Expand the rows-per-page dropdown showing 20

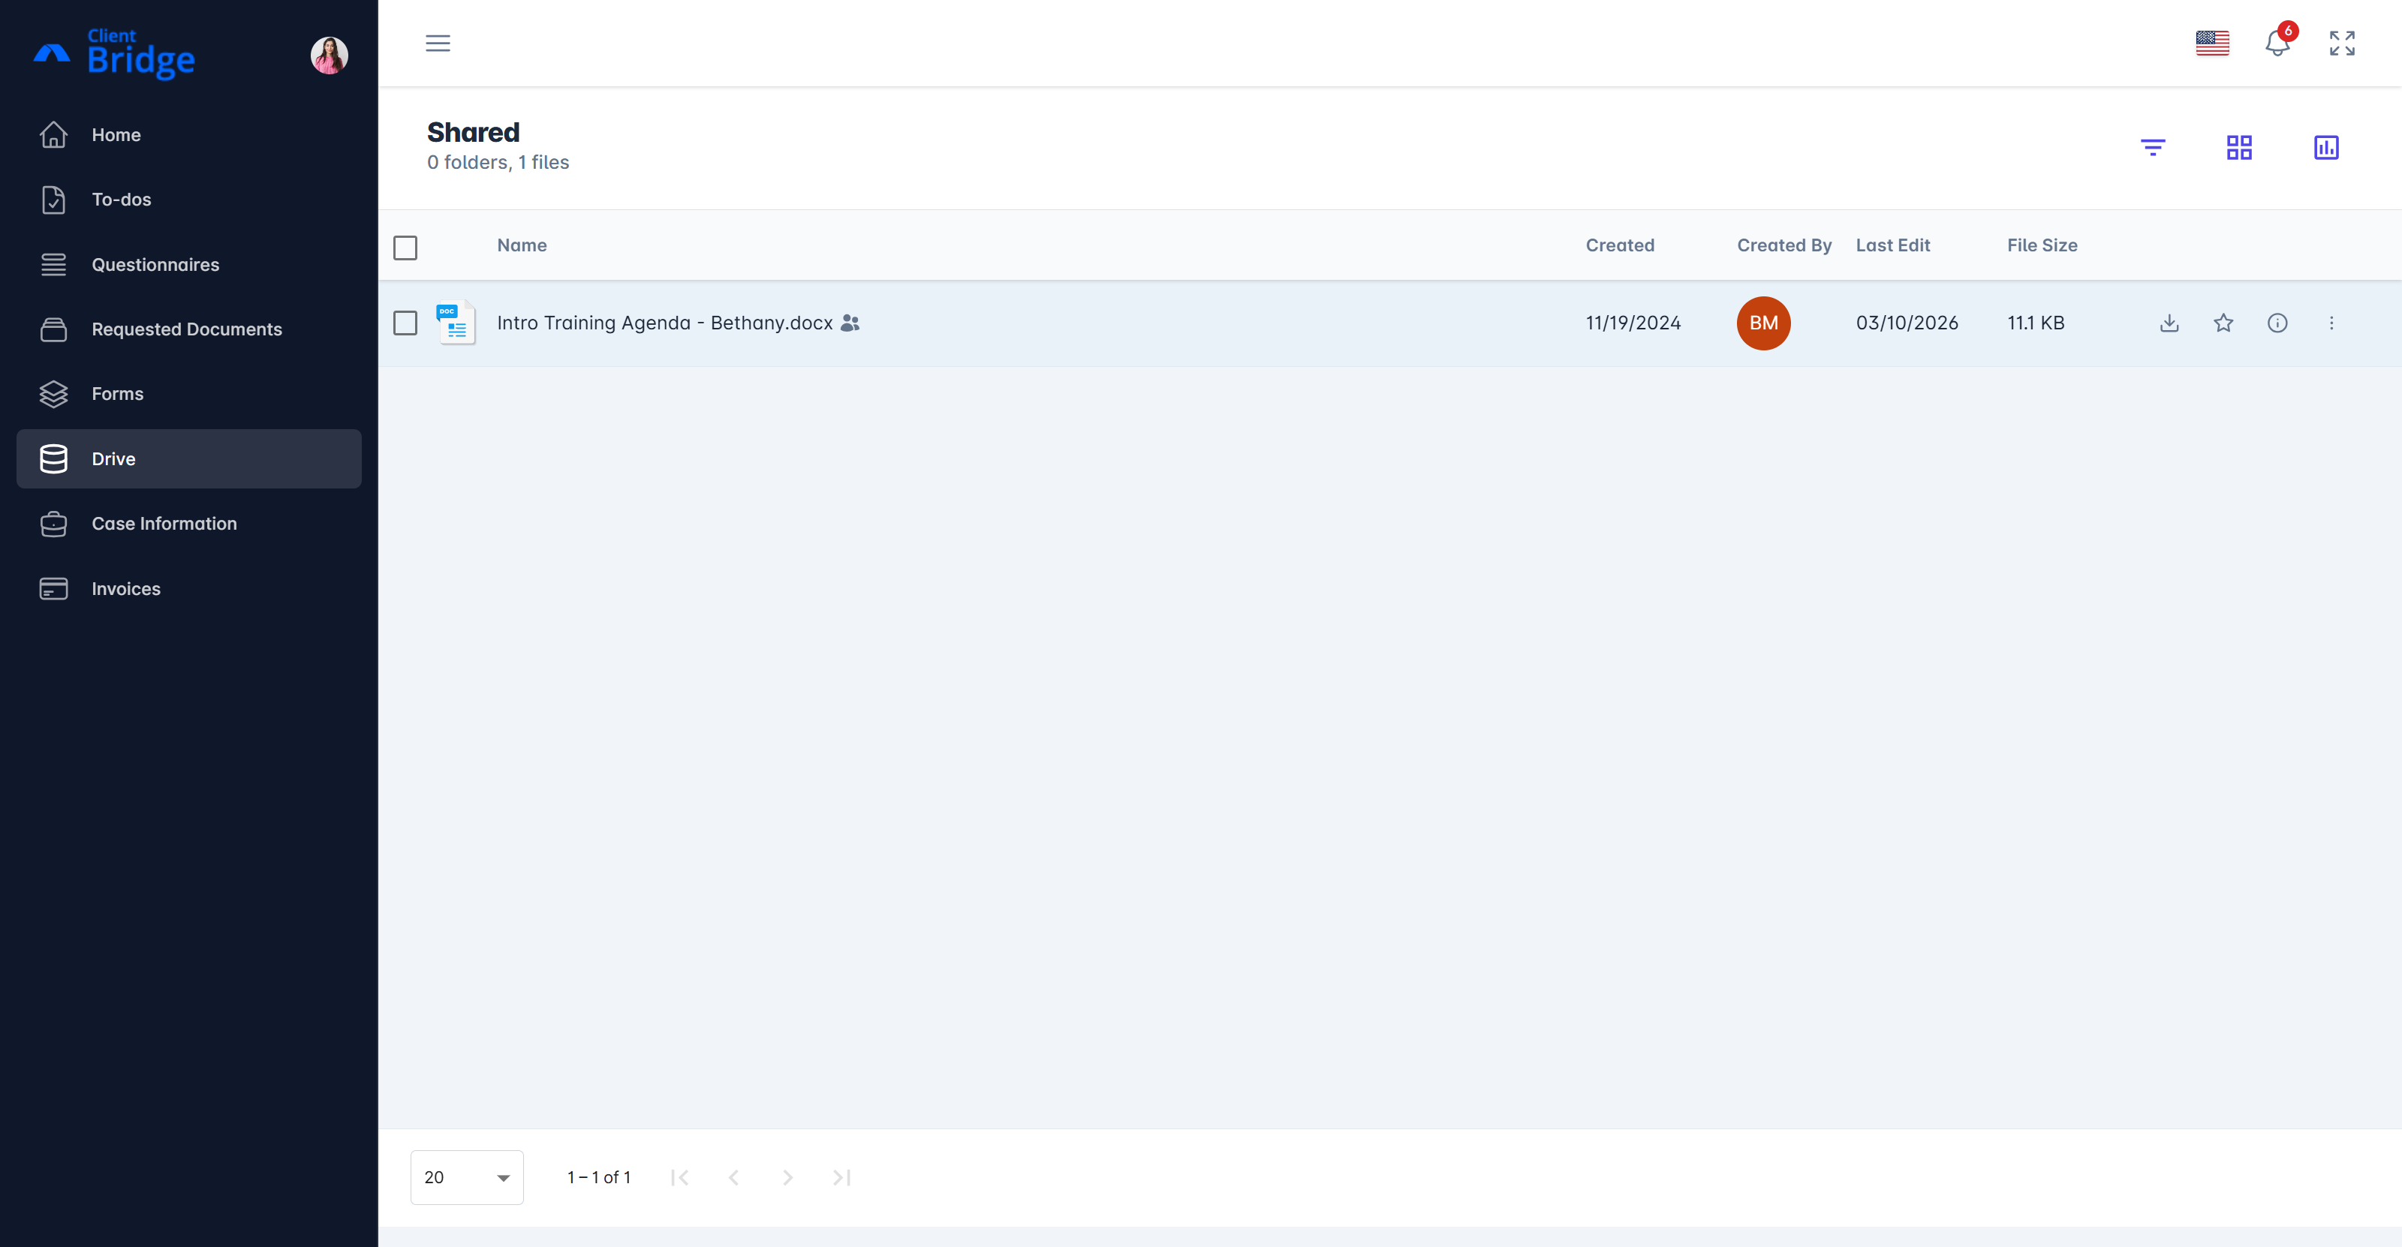pos(466,1177)
